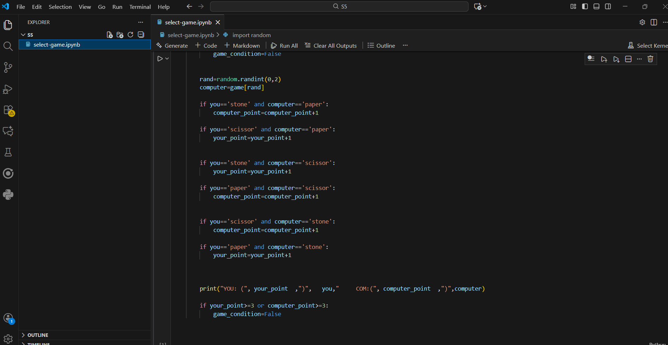The image size is (668, 345).
Task: Open the Python extension sidebar icon
Action: click(8, 195)
